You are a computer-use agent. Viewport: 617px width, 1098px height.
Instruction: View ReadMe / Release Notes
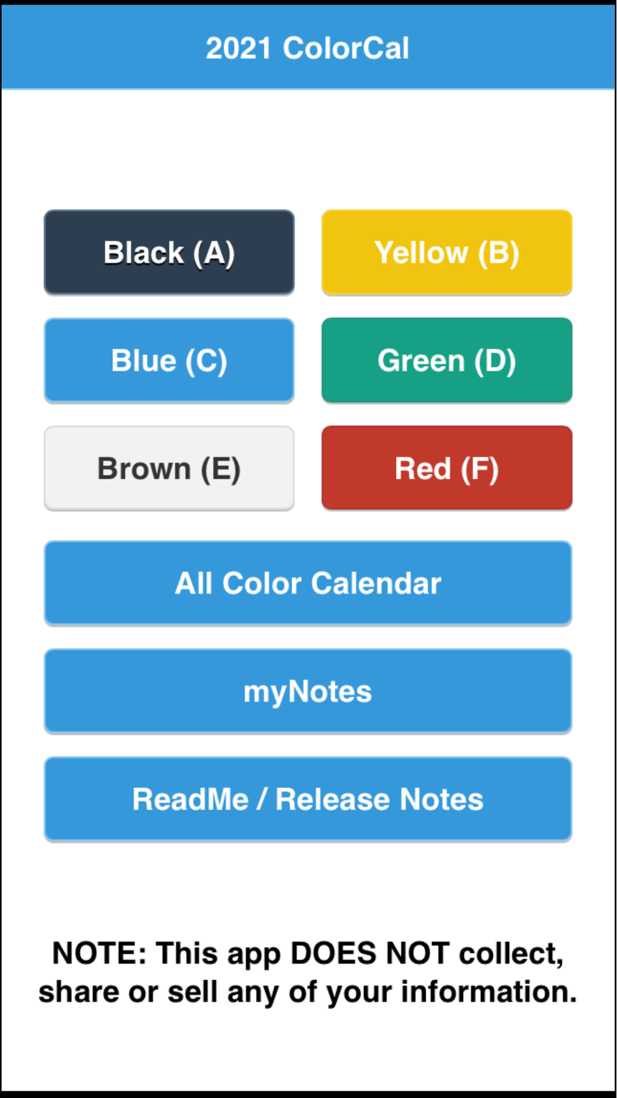[308, 800]
